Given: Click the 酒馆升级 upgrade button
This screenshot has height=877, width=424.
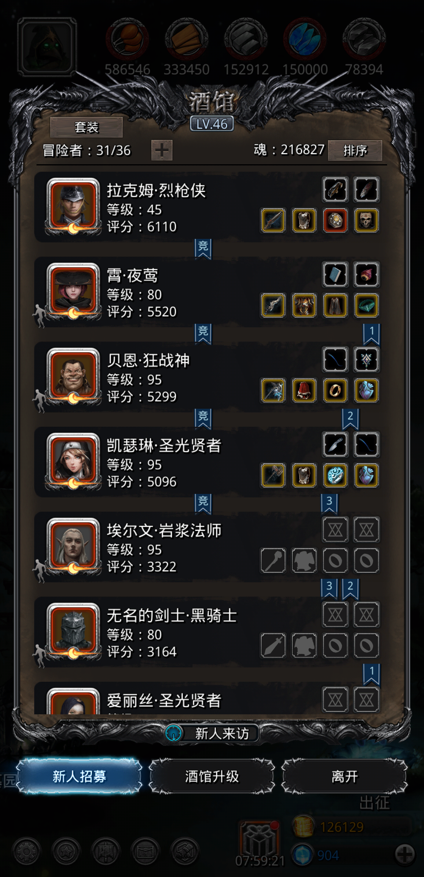Looking at the screenshot, I should [212, 776].
